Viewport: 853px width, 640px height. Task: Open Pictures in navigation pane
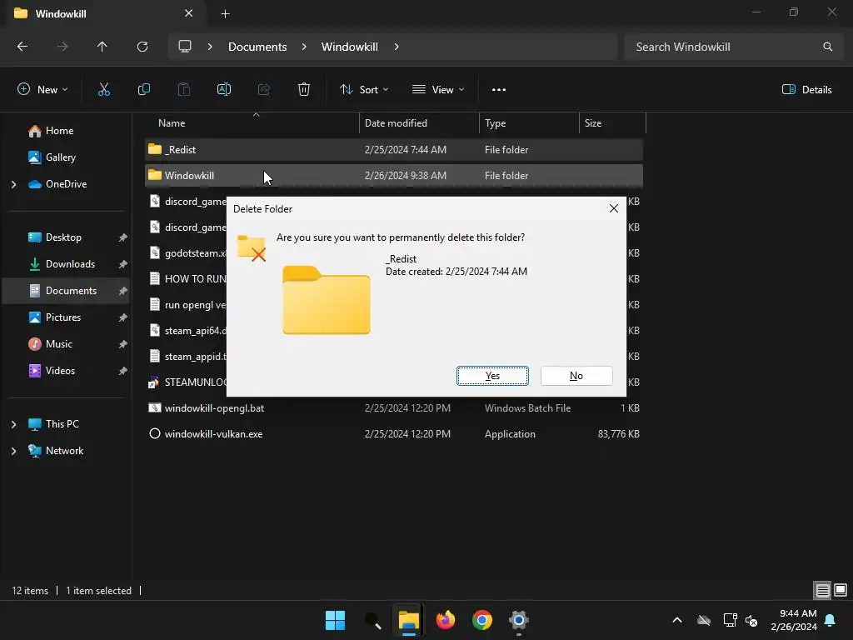(x=65, y=317)
